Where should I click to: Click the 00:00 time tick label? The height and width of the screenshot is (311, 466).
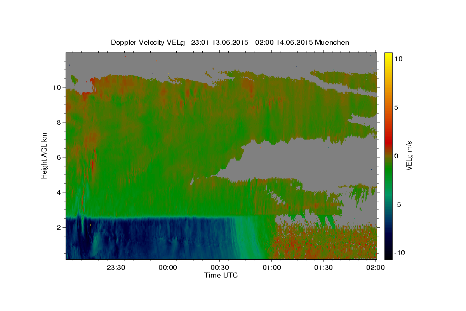coord(168,268)
